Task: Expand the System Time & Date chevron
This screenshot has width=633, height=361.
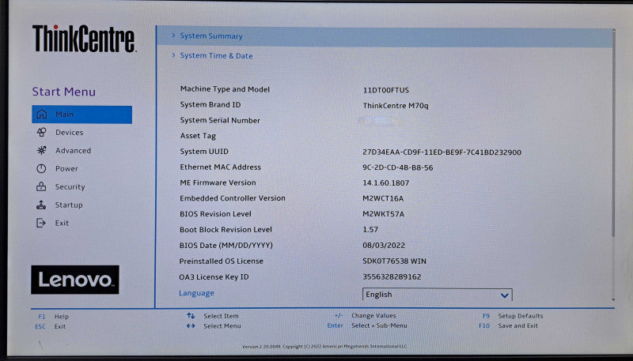Action: 173,55
